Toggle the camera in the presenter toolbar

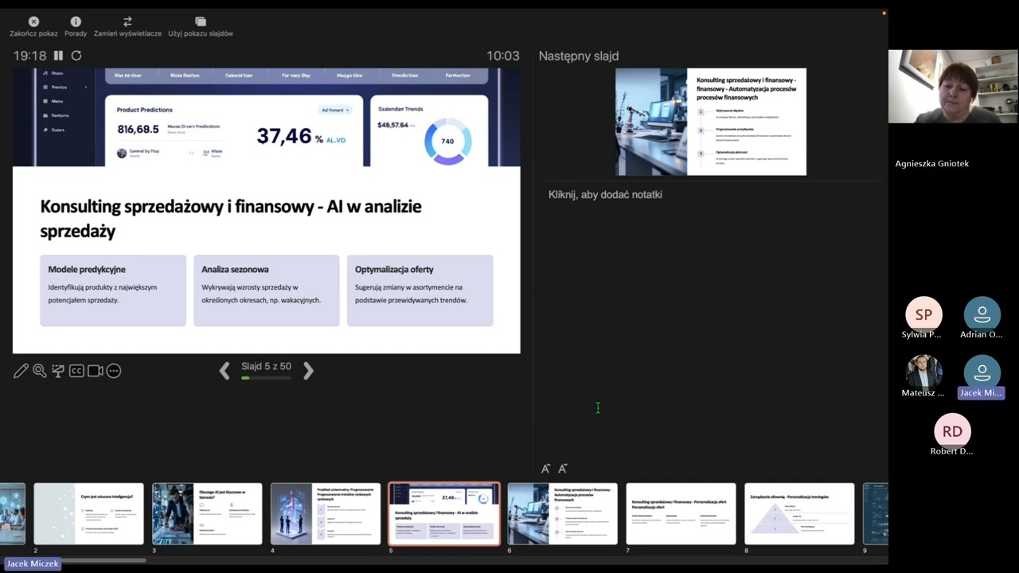96,371
